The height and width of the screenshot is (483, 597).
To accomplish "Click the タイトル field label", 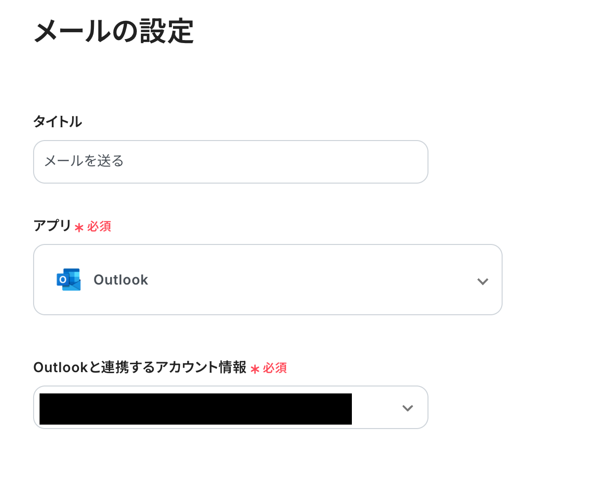I will pos(57,122).
